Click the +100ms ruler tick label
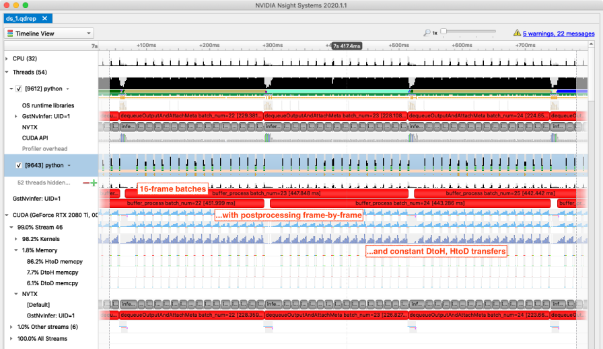Image resolution: width=603 pixels, height=349 pixels. [x=146, y=45]
